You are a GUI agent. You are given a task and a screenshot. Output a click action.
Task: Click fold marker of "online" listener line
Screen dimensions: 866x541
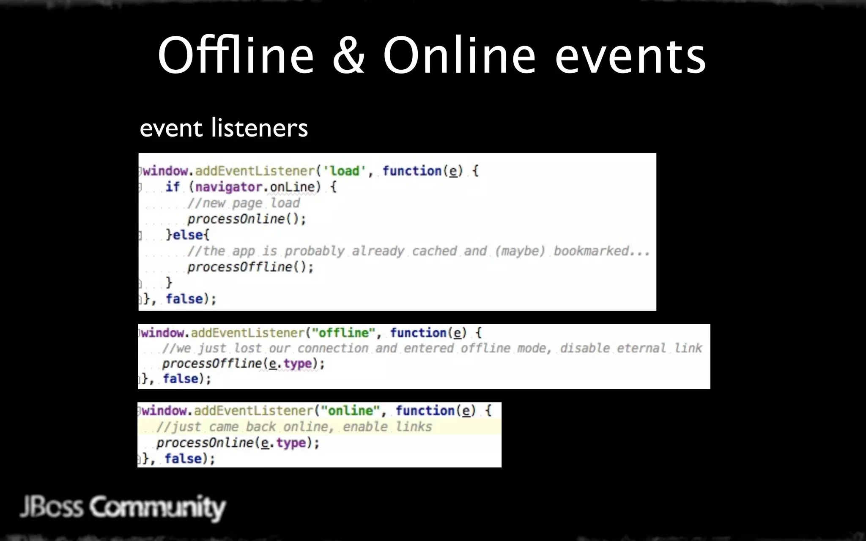pos(140,411)
